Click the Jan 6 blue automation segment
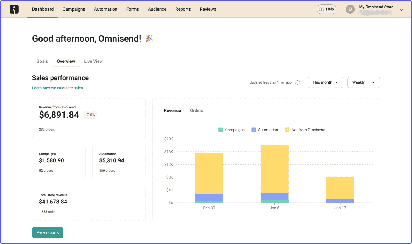 point(275,197)
